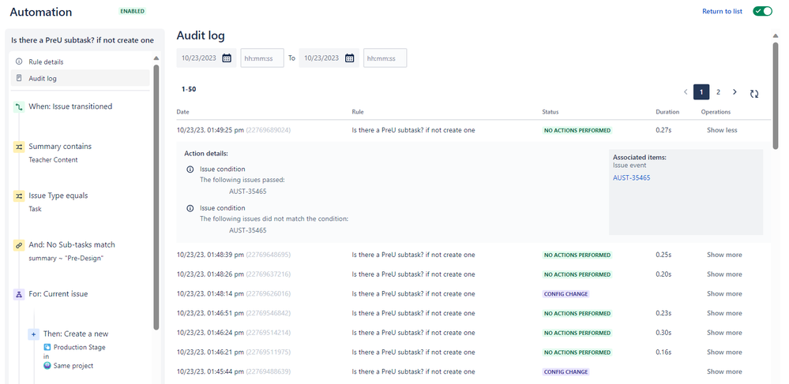
Task: Click the Production Stage issue type icon
Action: [47, 347]
